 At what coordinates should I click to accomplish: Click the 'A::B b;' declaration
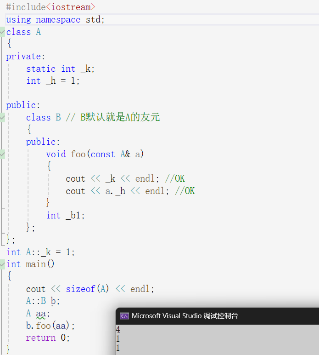(x=43, y=301)
